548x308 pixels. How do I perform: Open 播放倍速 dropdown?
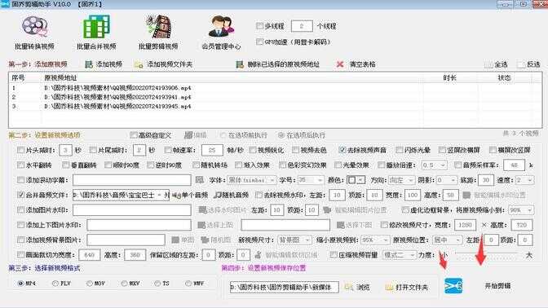(x=434, y=165)
